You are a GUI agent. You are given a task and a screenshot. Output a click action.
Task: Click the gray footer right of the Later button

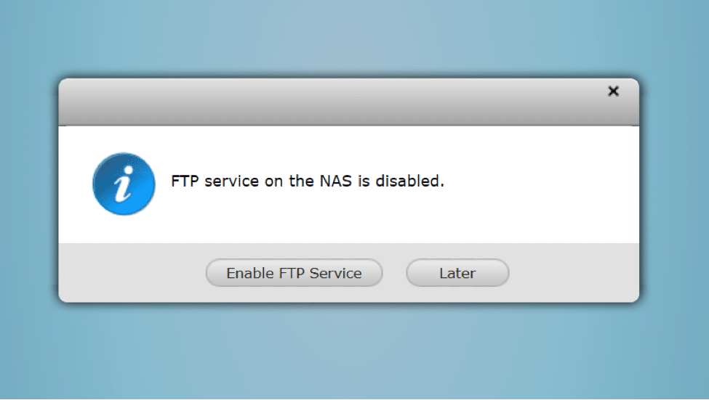[574, 273]
